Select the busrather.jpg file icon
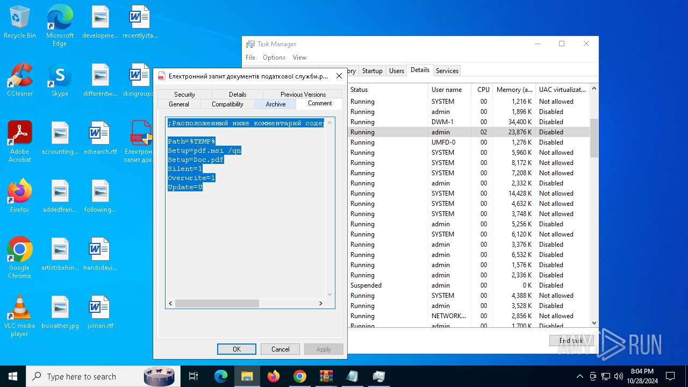The image size is (688, 387). coord(60,313)
